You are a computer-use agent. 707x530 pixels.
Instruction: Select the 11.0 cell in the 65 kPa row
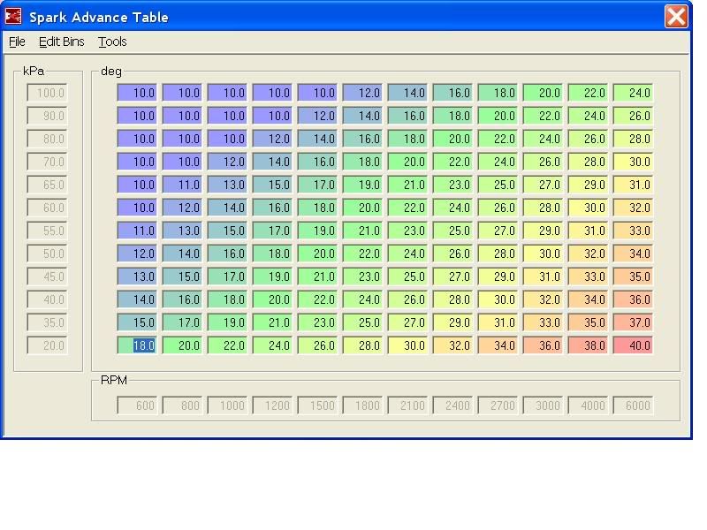point(183,185)
